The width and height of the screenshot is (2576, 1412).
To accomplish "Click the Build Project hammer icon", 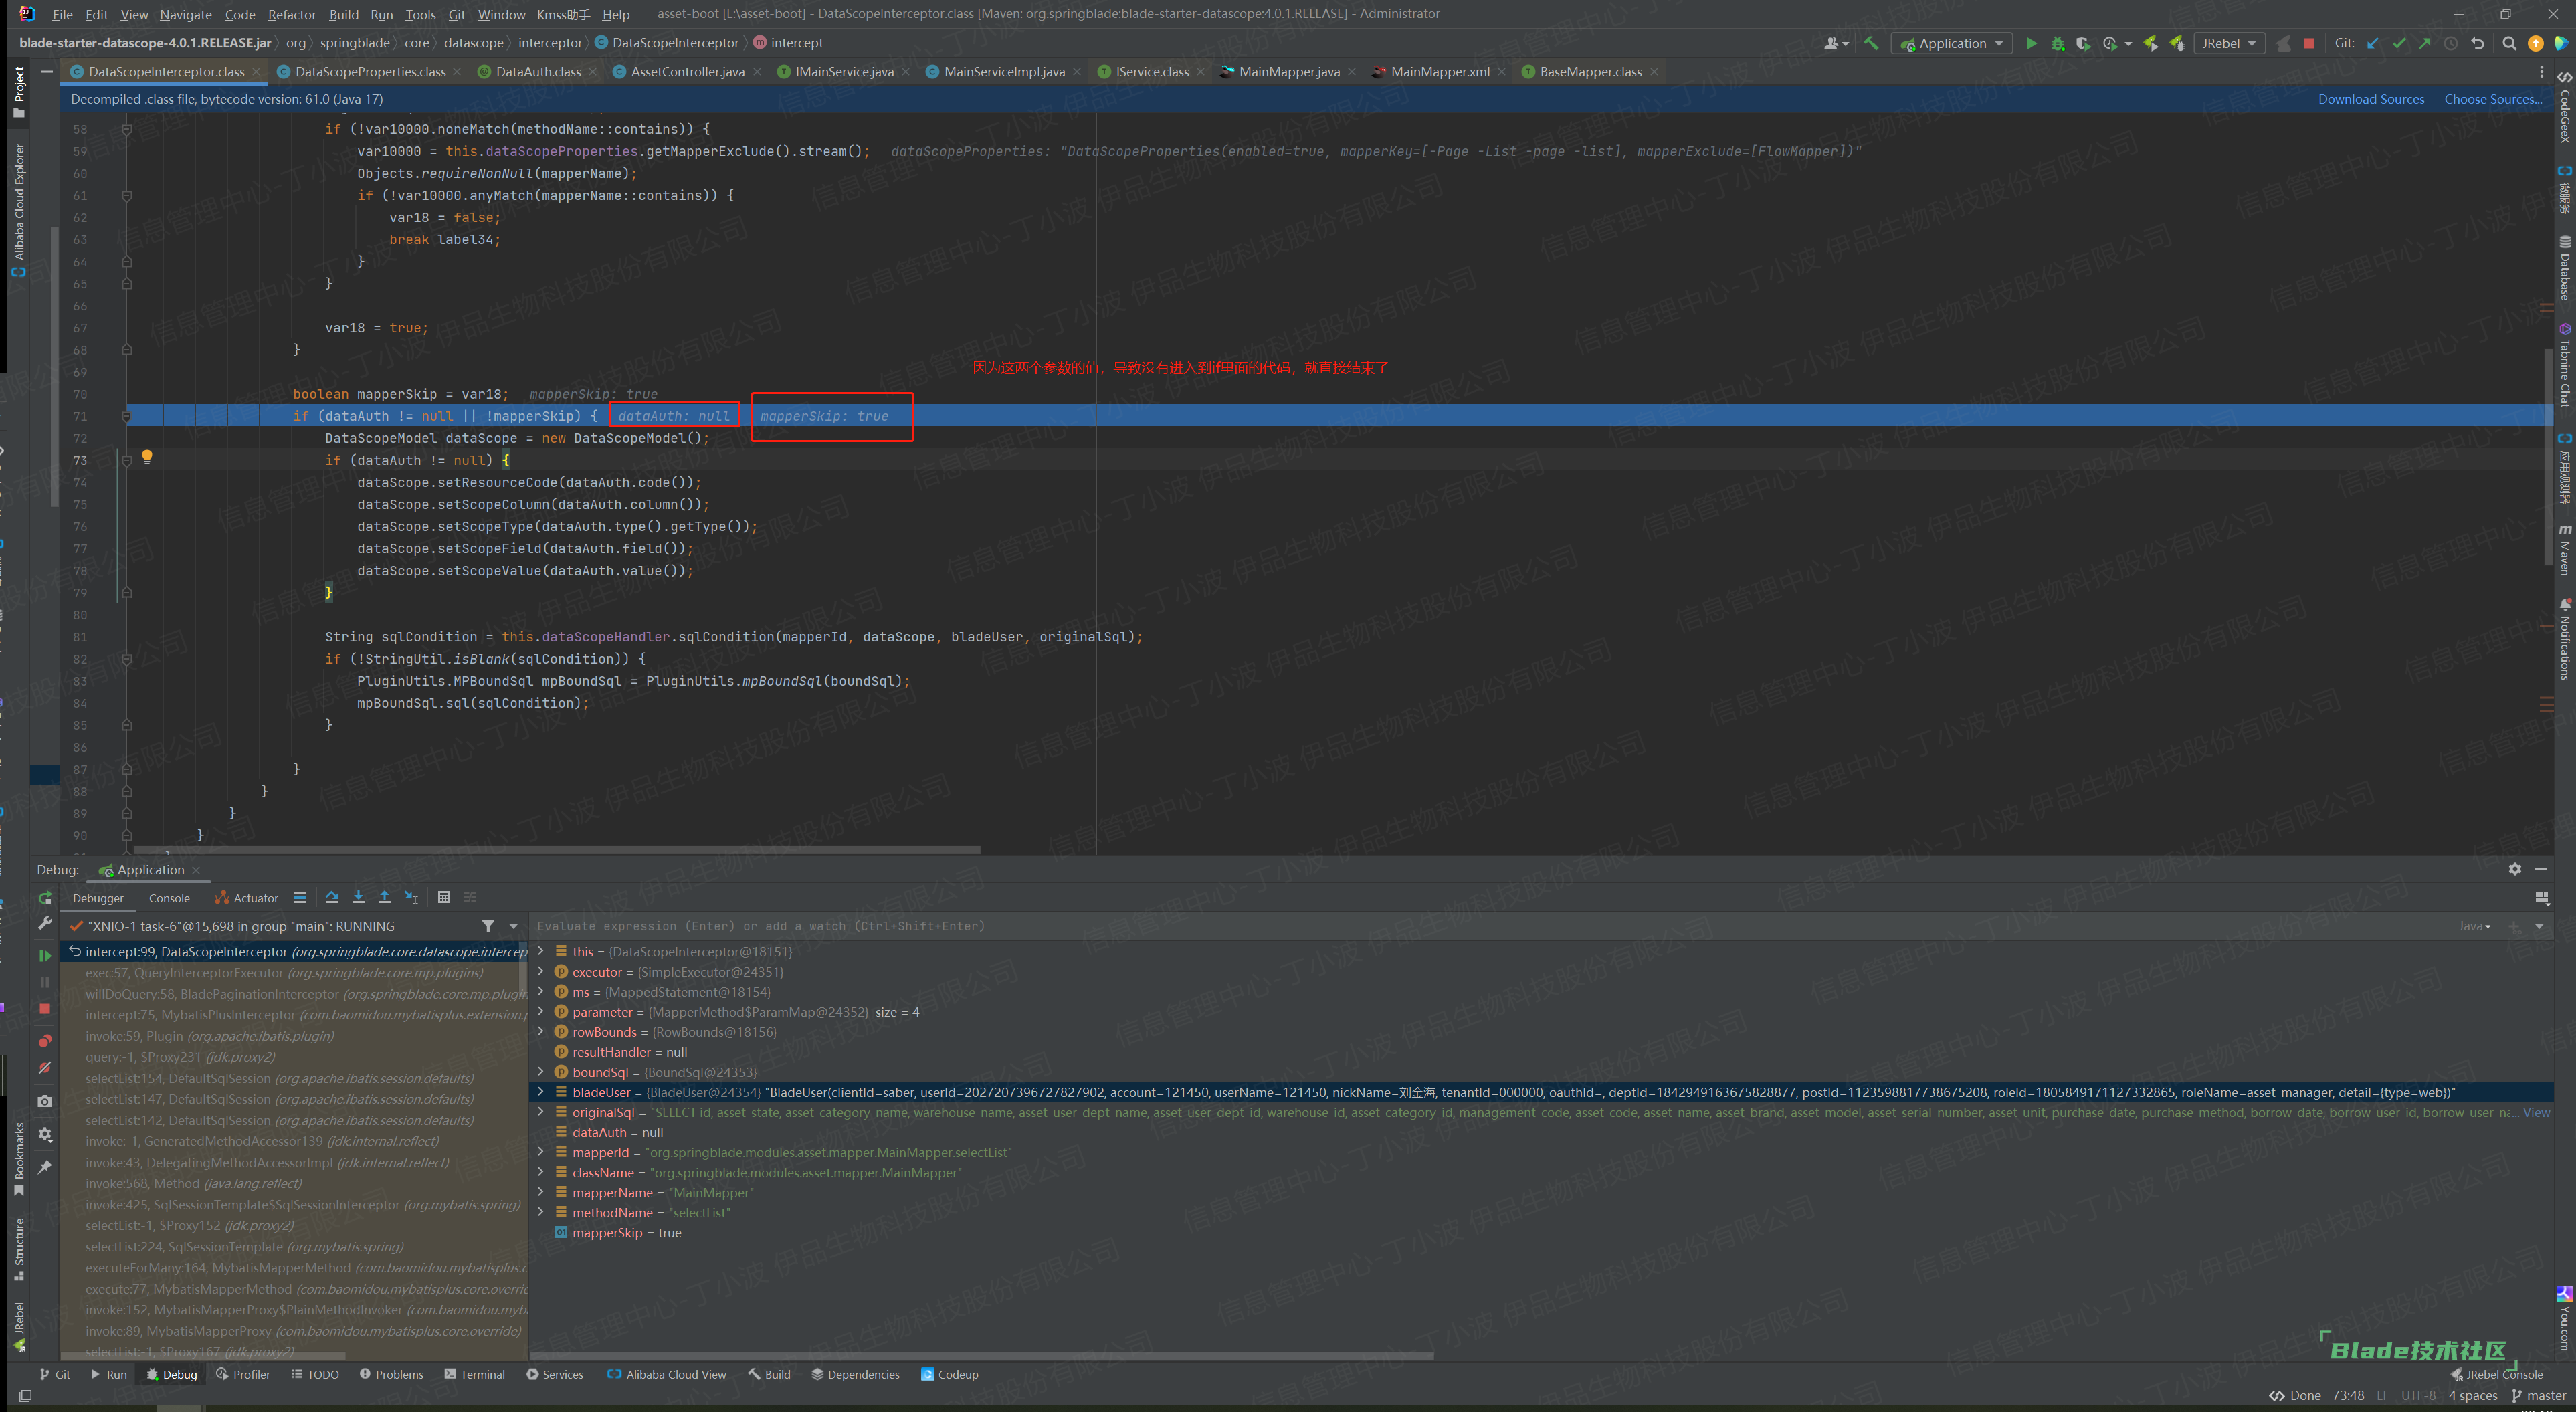I will point(1871,43).
